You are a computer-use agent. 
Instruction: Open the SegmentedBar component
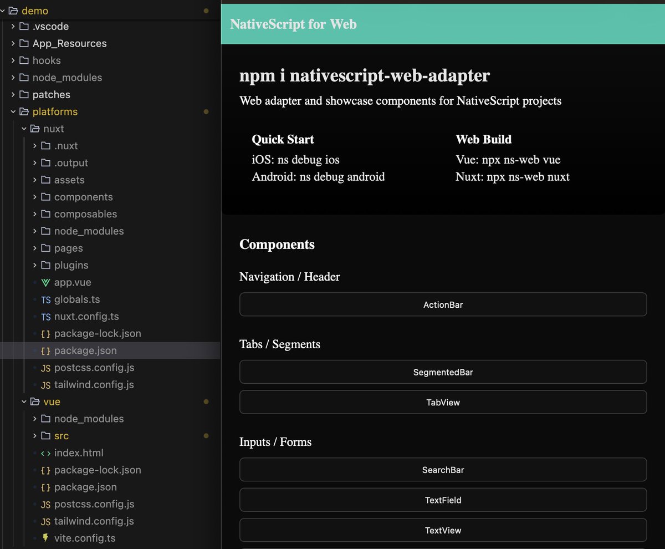coord(443,372)
